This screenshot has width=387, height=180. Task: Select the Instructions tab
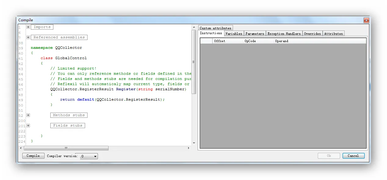click(x=211, y=33)
